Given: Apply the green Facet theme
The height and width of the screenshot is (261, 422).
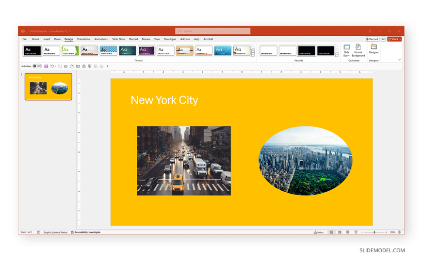Looking at the screenshot, I should click(x=70, y=50).
